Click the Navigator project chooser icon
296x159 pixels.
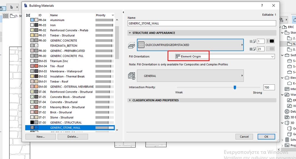tap(281, 20)
